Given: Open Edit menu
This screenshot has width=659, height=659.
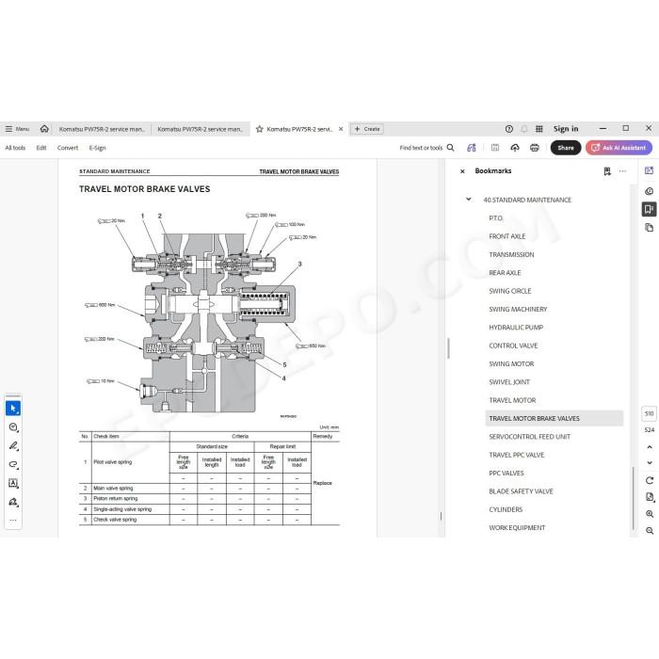Looking at the screenshot, I should click(x=41, y=148).
